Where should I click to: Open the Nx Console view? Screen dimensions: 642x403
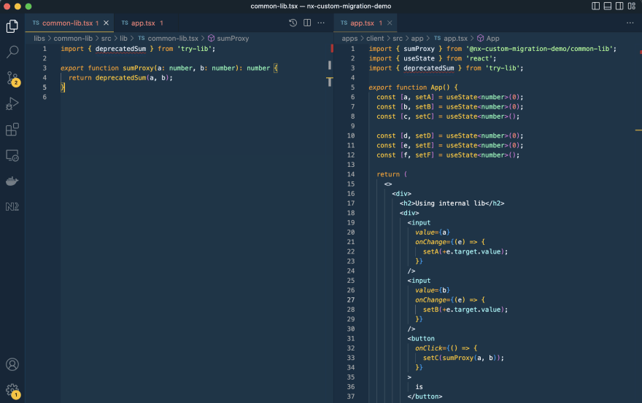click(12, 207)
